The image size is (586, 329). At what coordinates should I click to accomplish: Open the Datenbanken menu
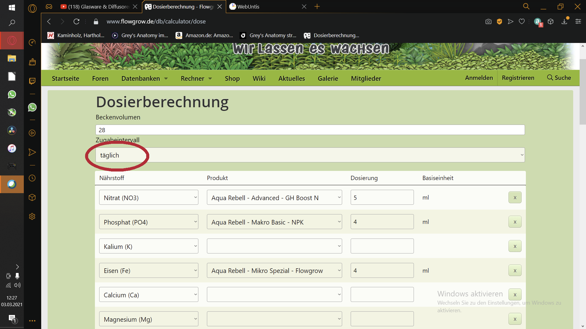click(x=145, y=78)
